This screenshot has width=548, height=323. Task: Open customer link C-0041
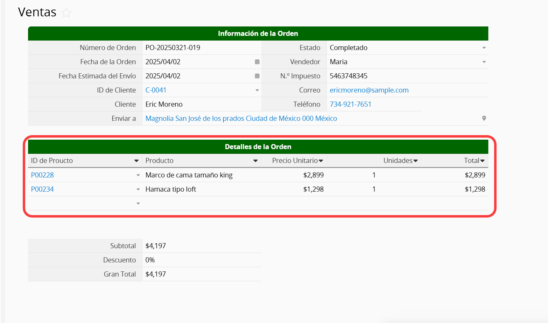tap(156, 90)
